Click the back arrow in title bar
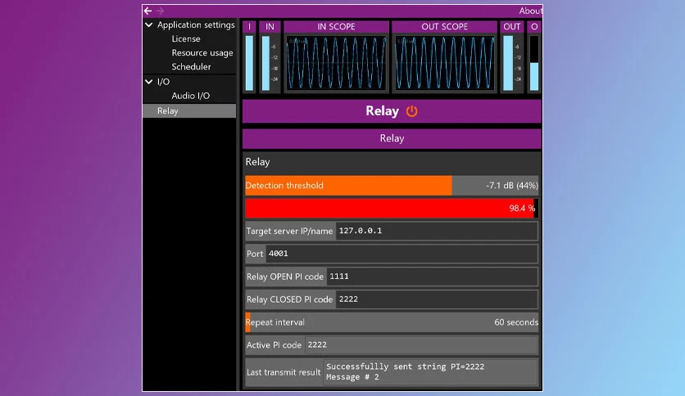 (147, 11)
